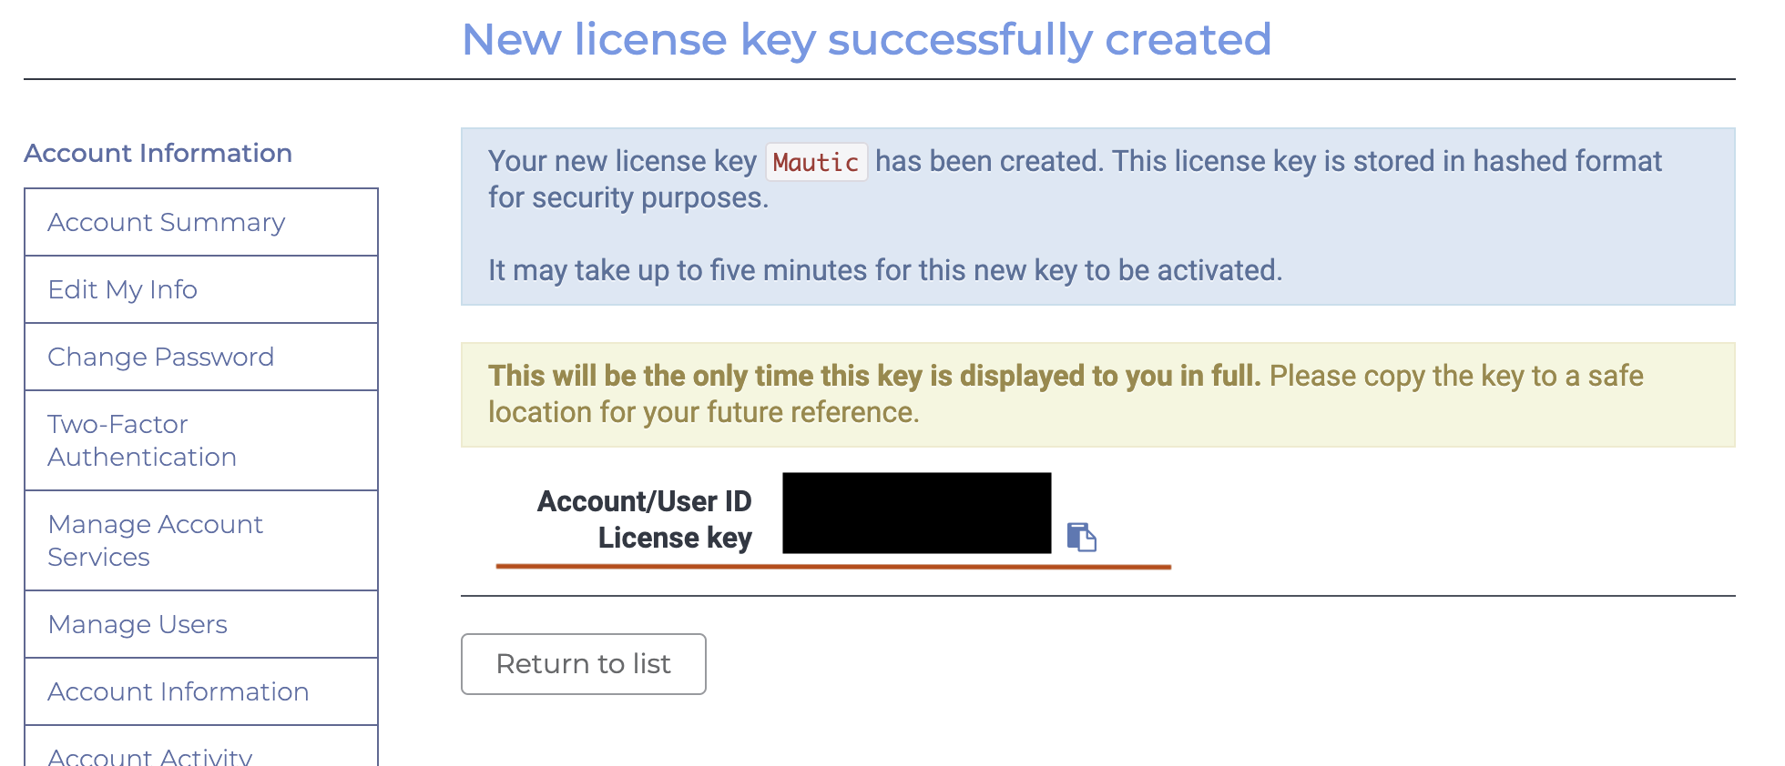
Task: Open Account Summary in the sidebar
Action: [167, 223]
